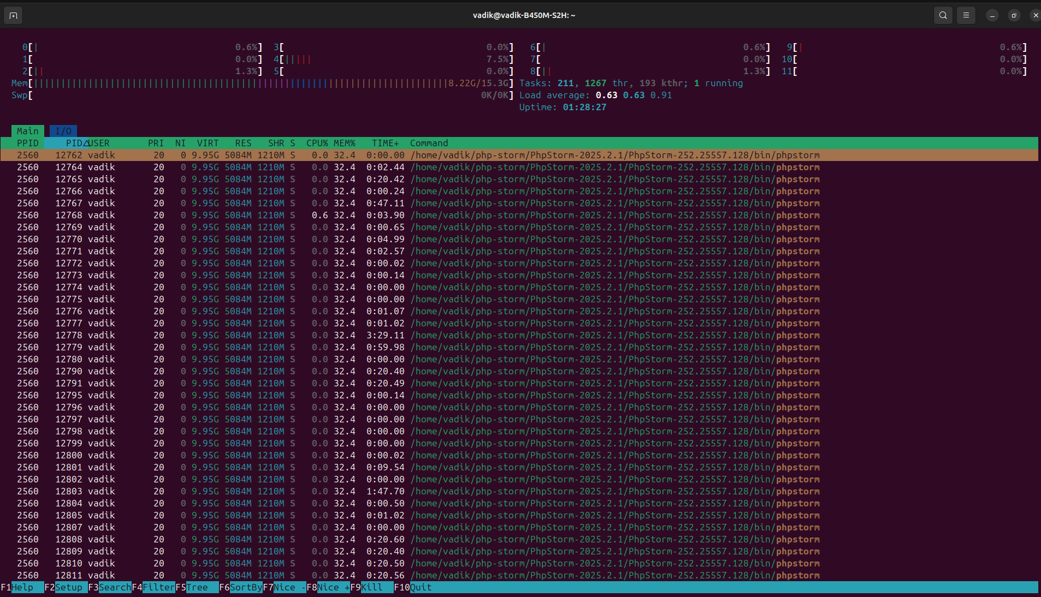Sort by the CPU% column header
Screen dimensions: 1041x597
317,143
